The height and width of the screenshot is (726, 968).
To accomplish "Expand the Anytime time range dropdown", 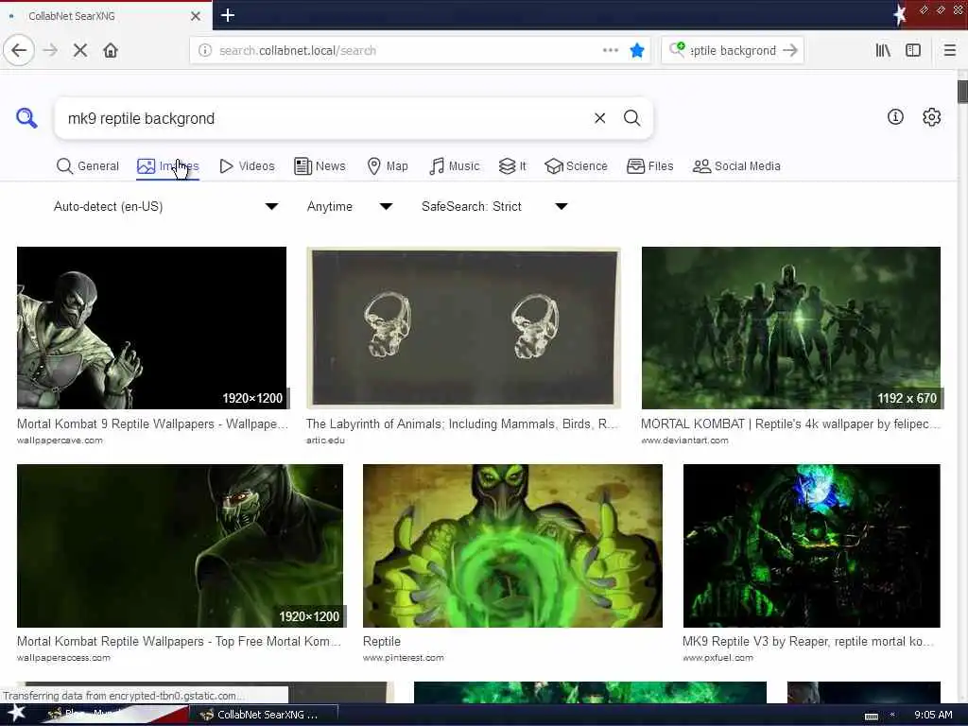I will pyautogui.click(x=350, y=206).
